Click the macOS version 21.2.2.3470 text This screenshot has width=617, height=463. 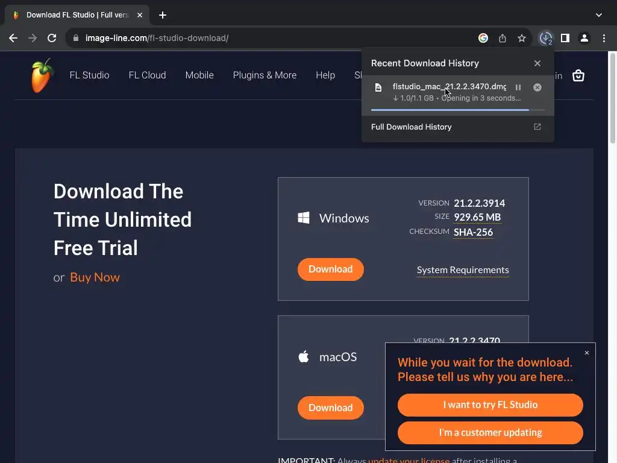point(475,340)
